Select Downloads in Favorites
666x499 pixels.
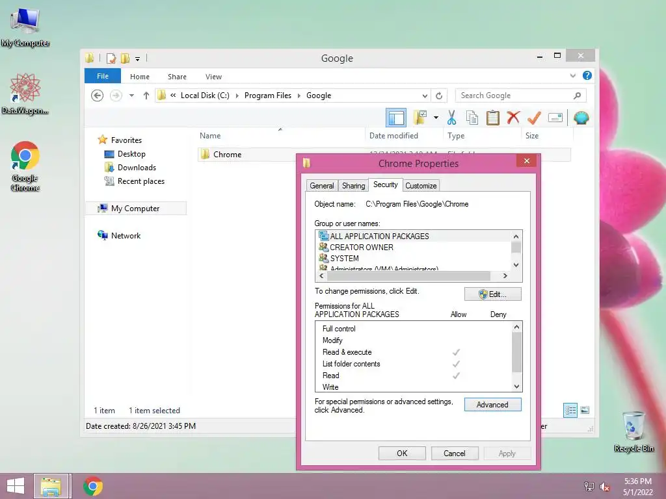137,168
